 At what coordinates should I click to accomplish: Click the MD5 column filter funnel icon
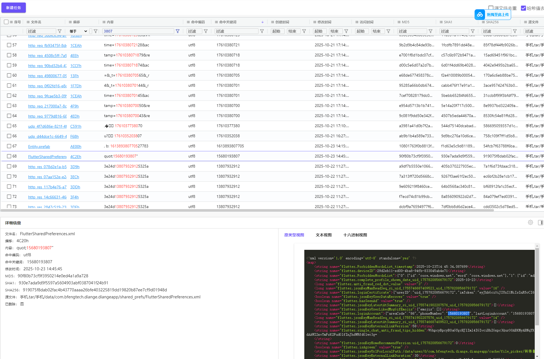click(x=430, y=31)
